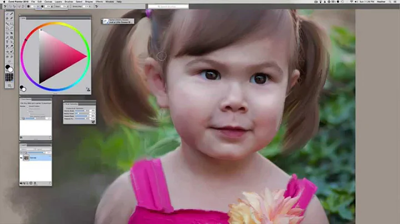The image size is (400, 224).
Task: Click the Canvas layer thumbnail
Action: [26, 158]
